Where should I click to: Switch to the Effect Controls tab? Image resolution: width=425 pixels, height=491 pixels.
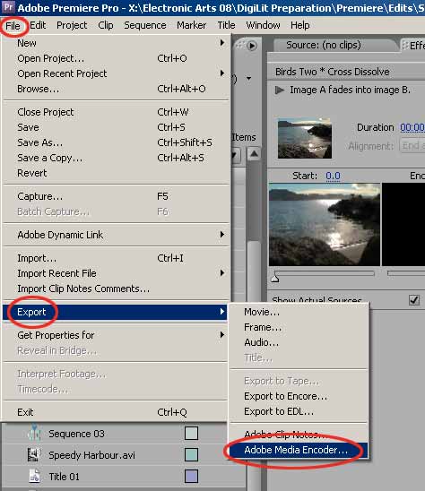(x=412, y=46)
